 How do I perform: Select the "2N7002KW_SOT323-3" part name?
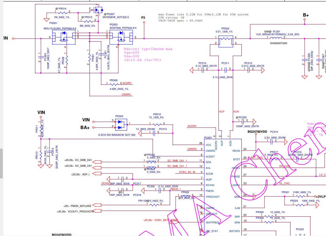(116, 17)
